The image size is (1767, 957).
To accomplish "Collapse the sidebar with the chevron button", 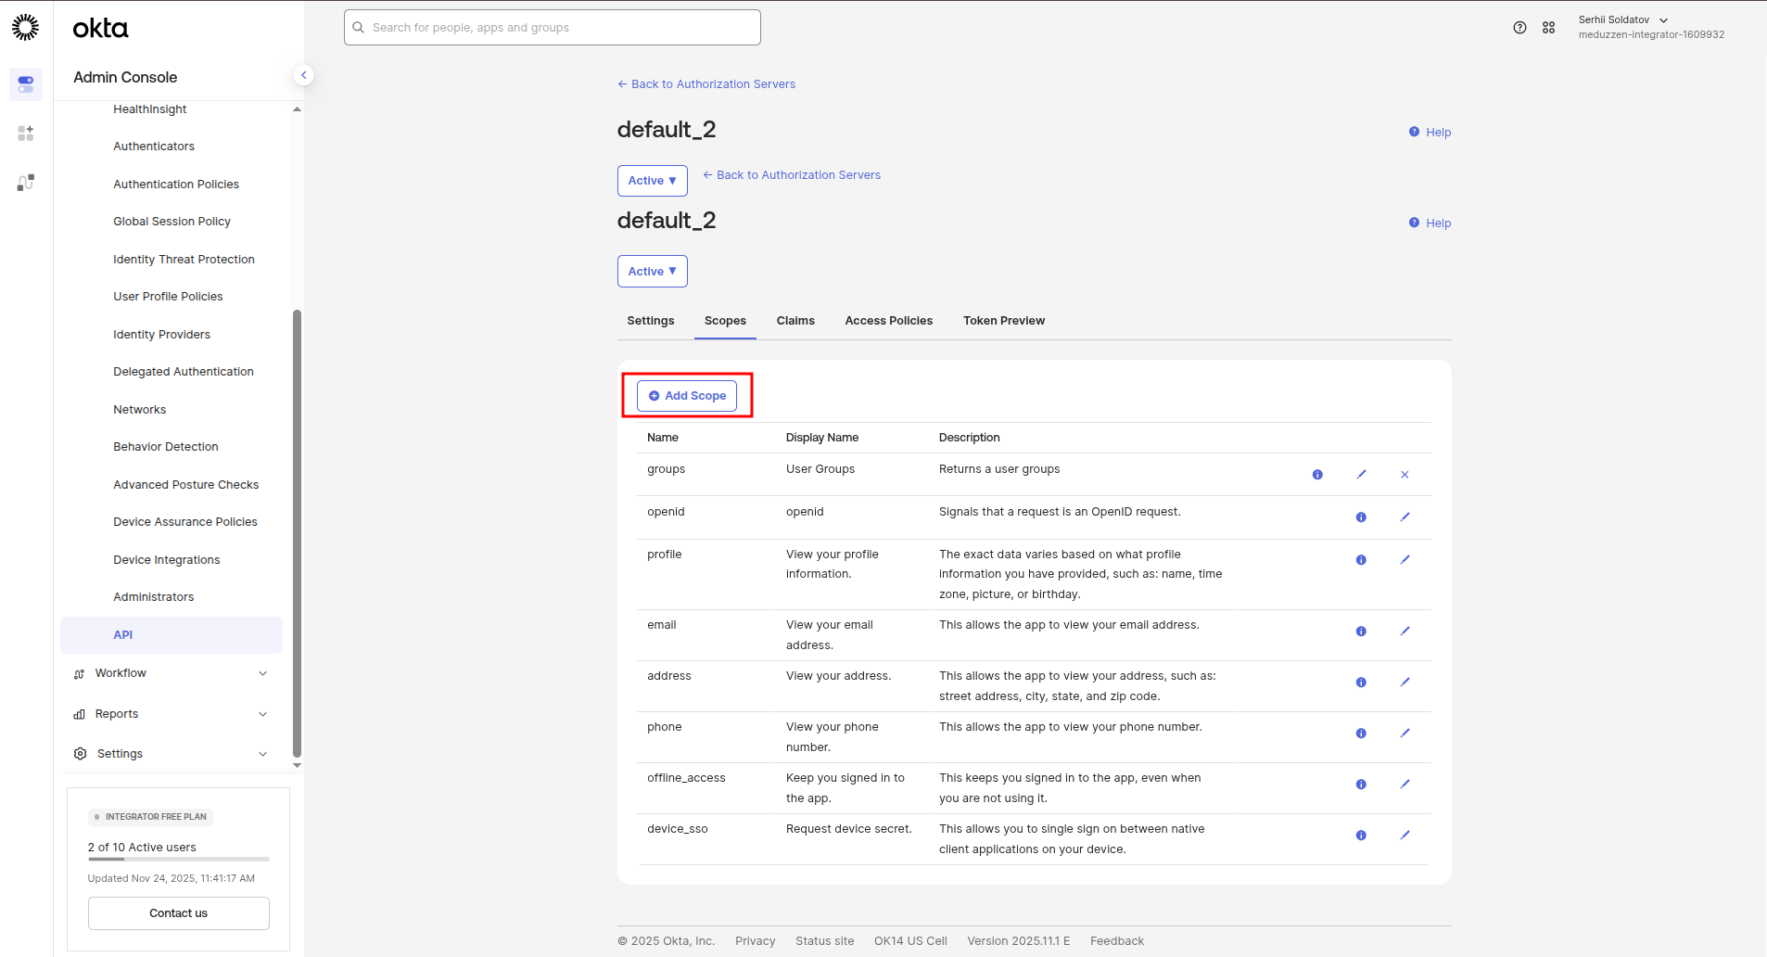I will point(303,75).
